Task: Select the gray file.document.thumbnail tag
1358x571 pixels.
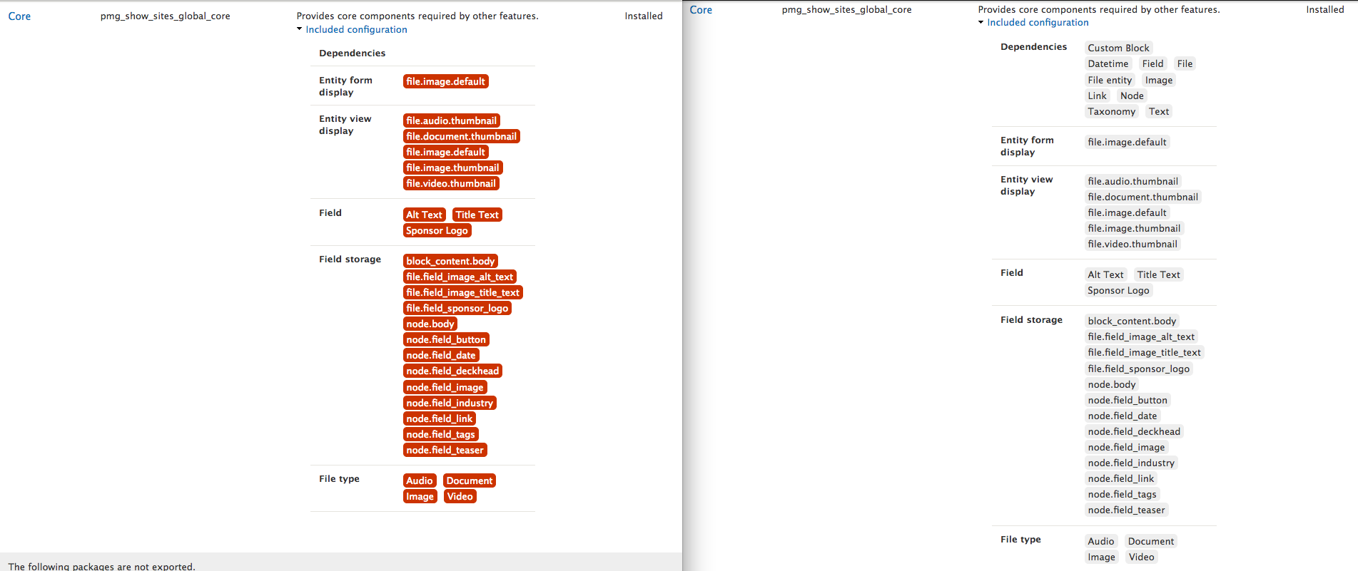Action: [1143, 197]
